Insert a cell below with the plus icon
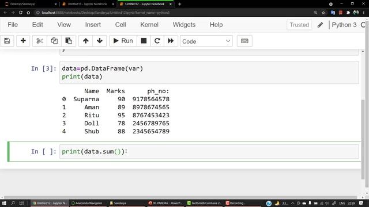The height and width of the screenshot is (207, 369). pyautogui.click(x=23, y=41)
